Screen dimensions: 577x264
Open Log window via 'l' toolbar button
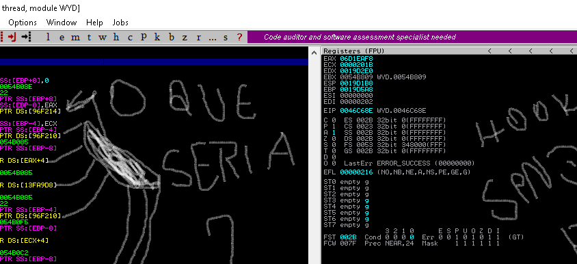[49, 37]
